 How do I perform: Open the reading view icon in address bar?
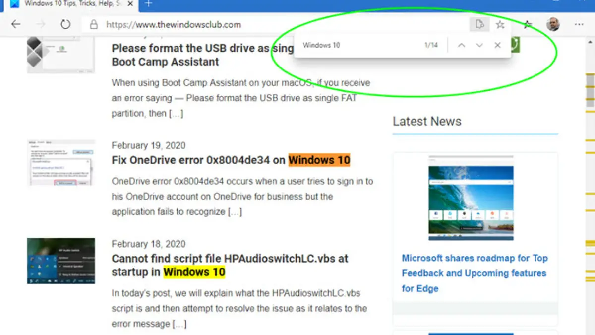pos(479,24)
